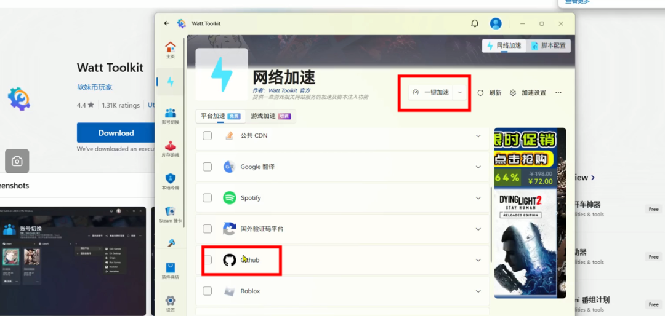Expand the 公共 CDN row chevron
This screenshot has width=665, height=316.
478,136
